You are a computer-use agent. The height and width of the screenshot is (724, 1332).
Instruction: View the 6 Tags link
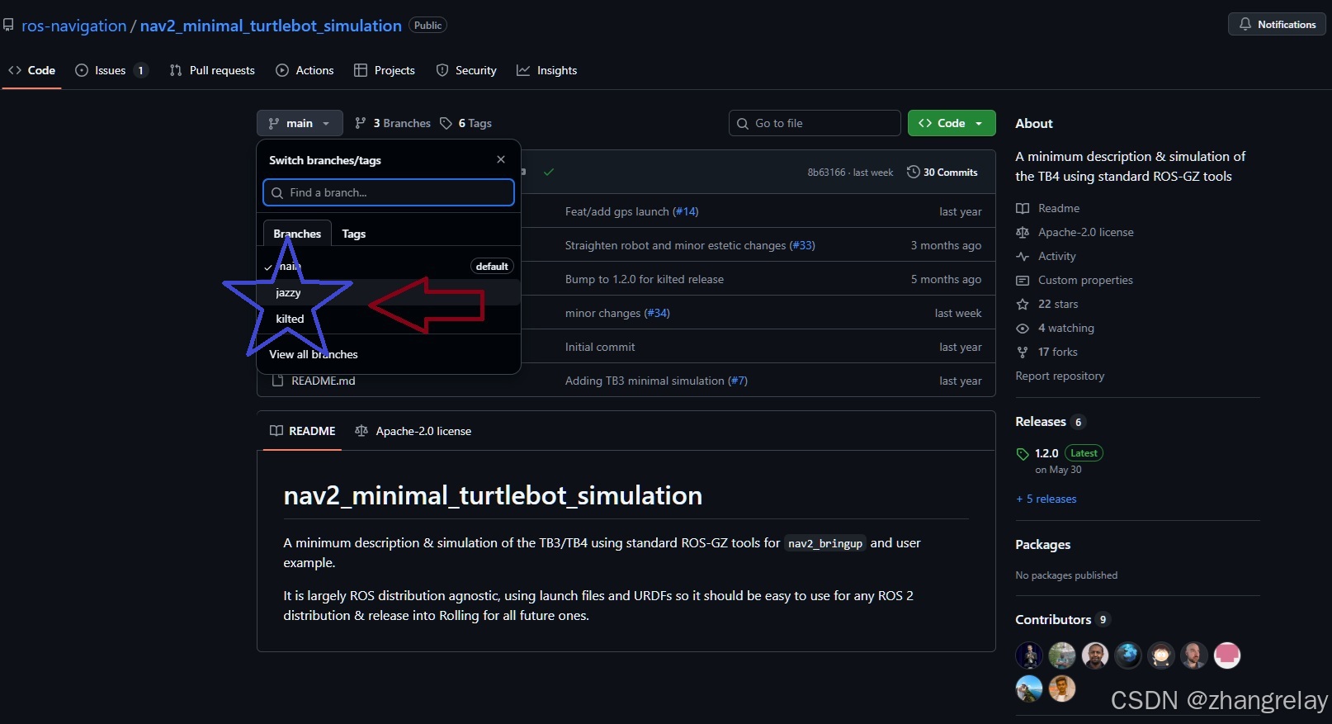pyautogui.click(x=466, y=123)
